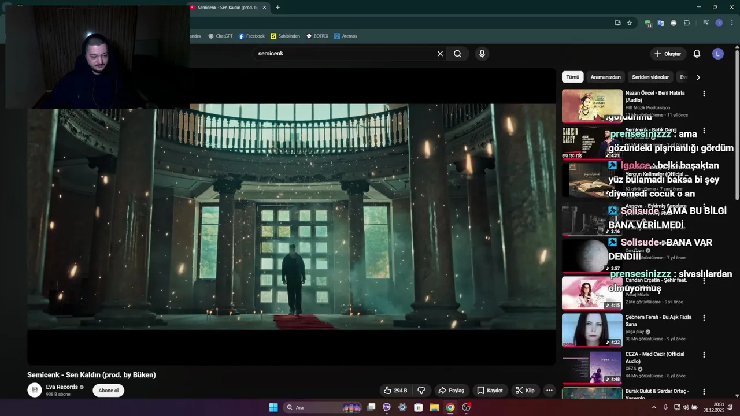Viewport: 740px width, 416px height.
Task: Like the video with thumbs up
Action: [x=395, y=391]
